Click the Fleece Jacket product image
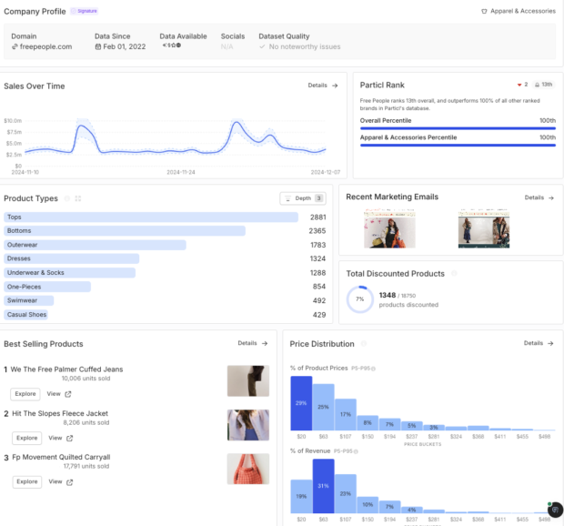 pyautogui.click(x=248, y=425)
